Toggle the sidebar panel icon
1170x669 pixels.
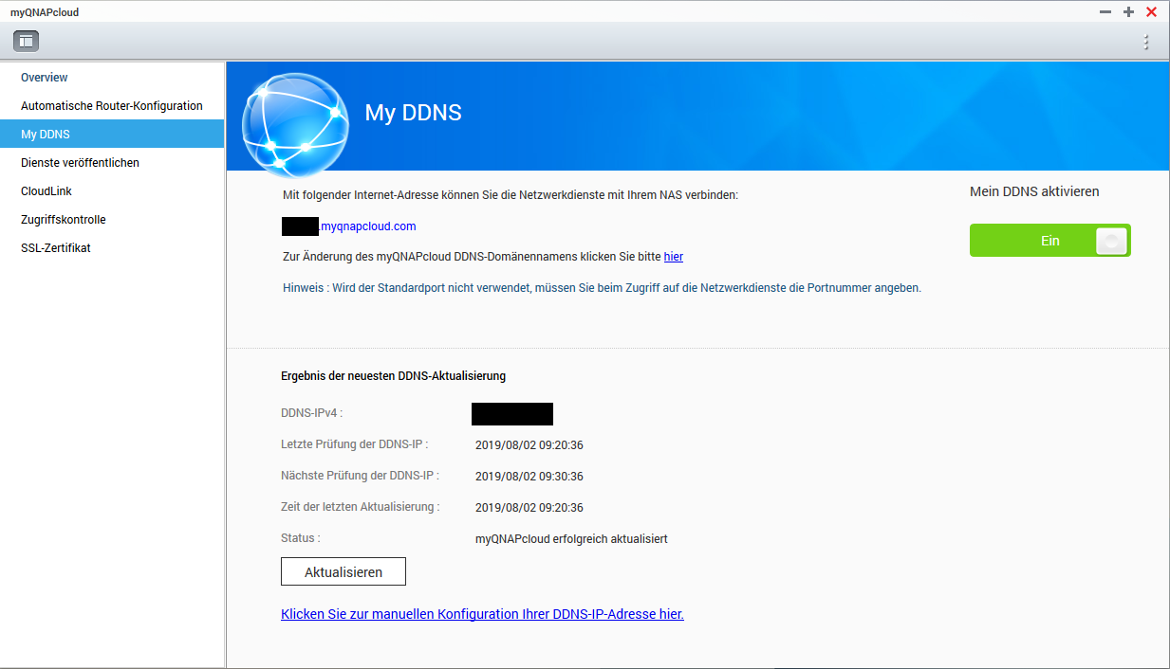pos(26,41)
